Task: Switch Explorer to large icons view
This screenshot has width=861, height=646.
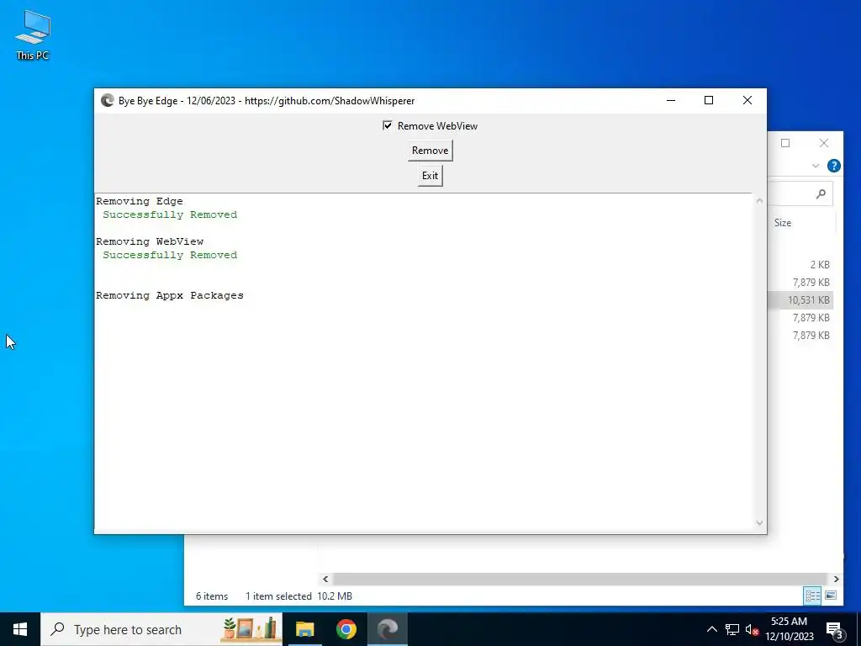Action: pyautogui.click(x=831, y=596)
